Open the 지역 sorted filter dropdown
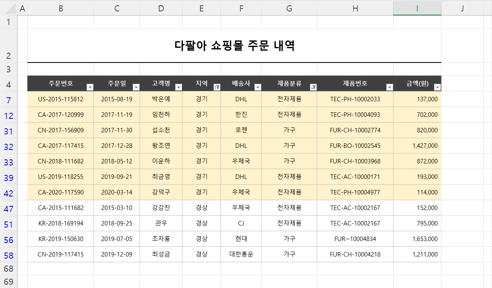 click(x=217, y=87)
